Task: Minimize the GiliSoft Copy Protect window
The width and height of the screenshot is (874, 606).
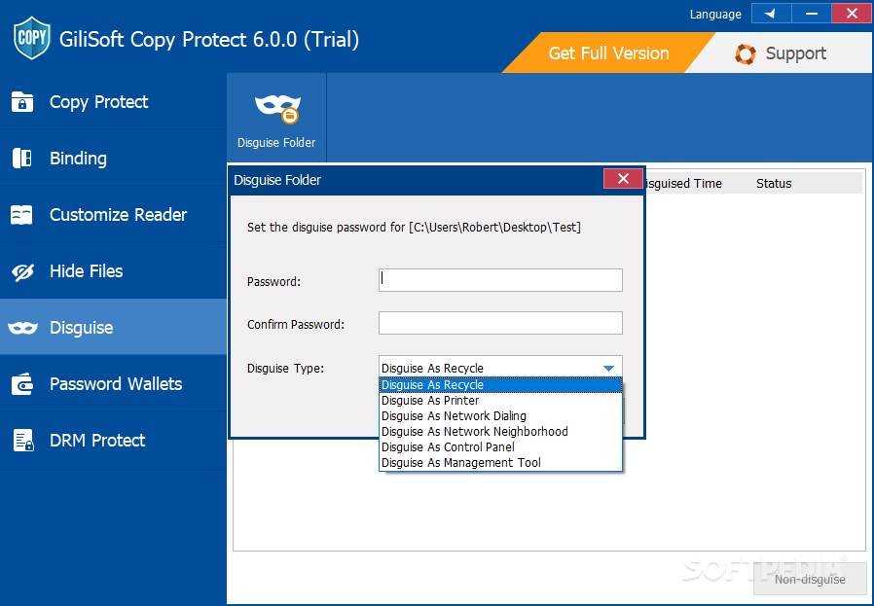Action: 812,14
